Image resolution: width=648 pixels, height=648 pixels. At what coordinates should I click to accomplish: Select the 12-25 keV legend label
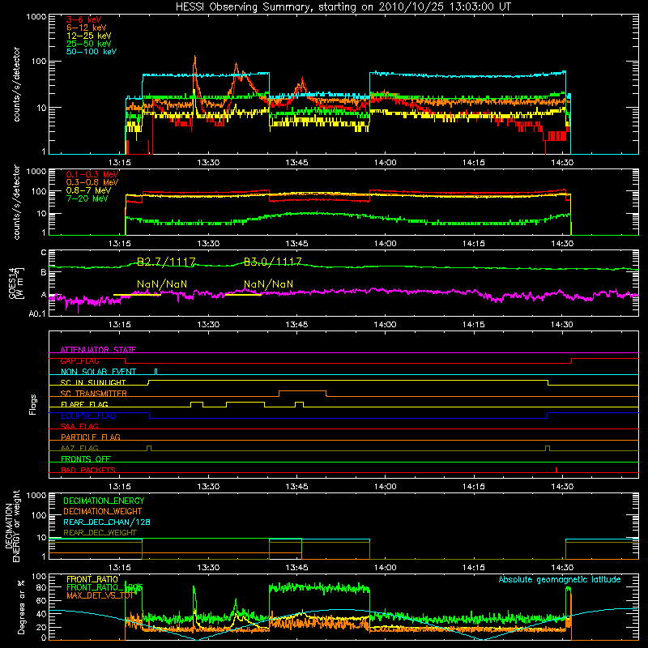click(89, 36)
